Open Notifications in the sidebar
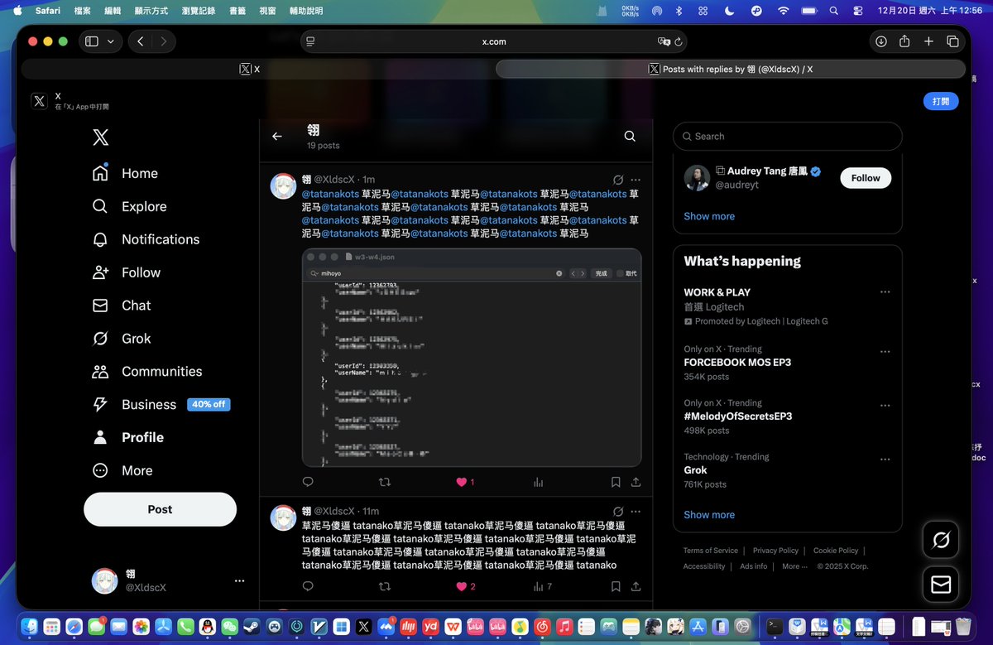This screenshot has width=993, height=645. coord(146,239)
